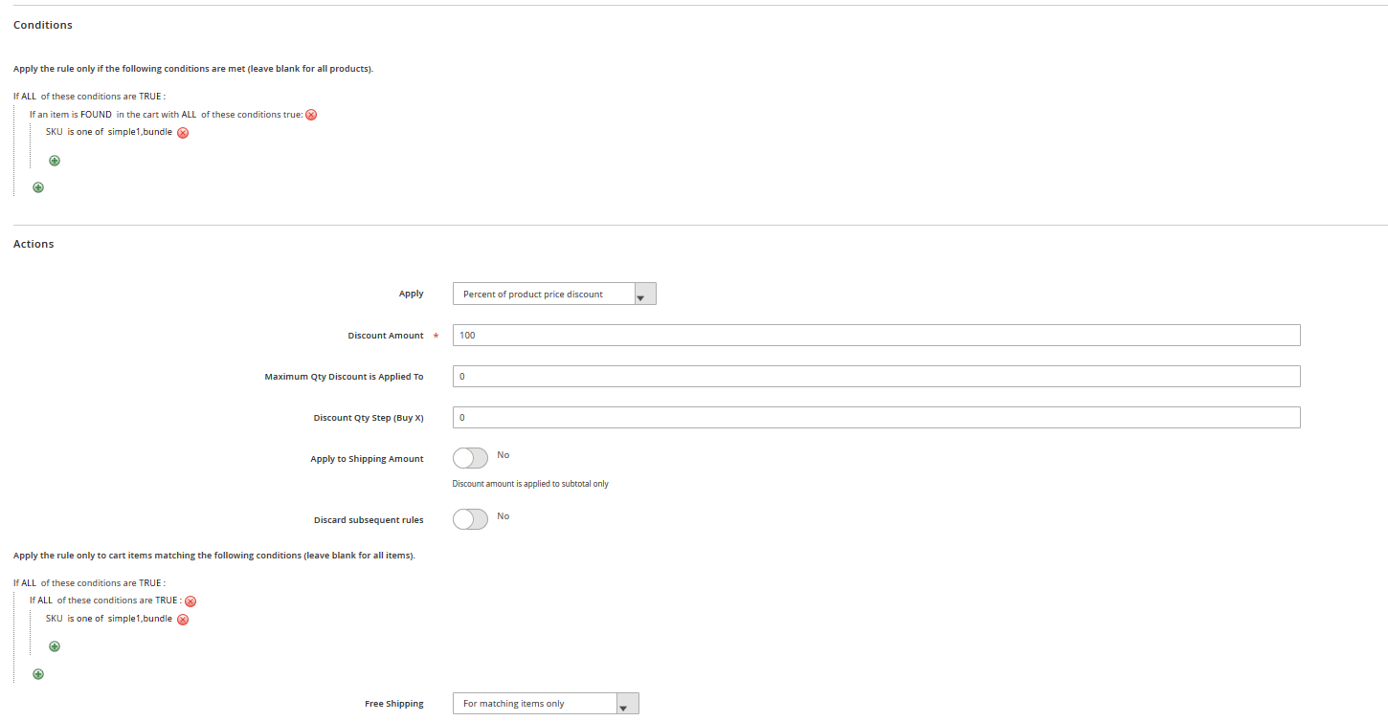Change the top-level TRUE value in Conditions

pyautogui.click(x=150, y=97)
